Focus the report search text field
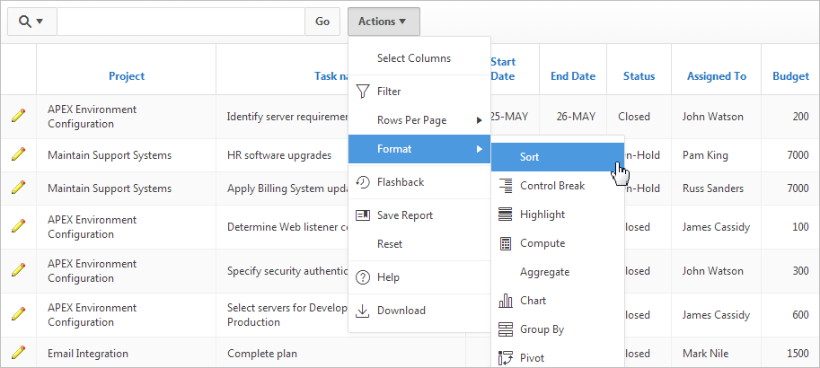 pyautogui.click(x=181, y=22)
